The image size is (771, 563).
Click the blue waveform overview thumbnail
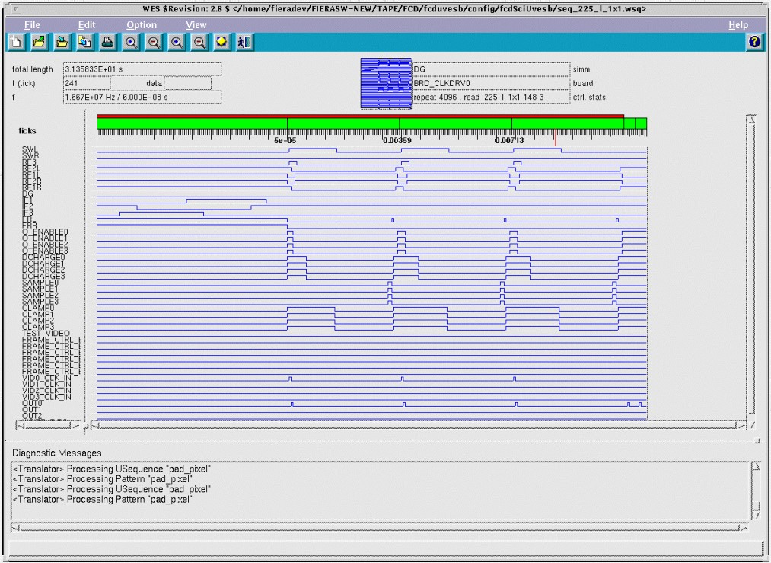pos(385,83)
